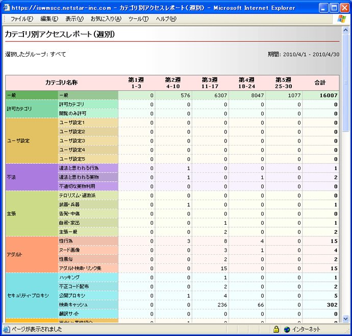Select the 主張 group cell
352x336 pixels.
[32, 214]
